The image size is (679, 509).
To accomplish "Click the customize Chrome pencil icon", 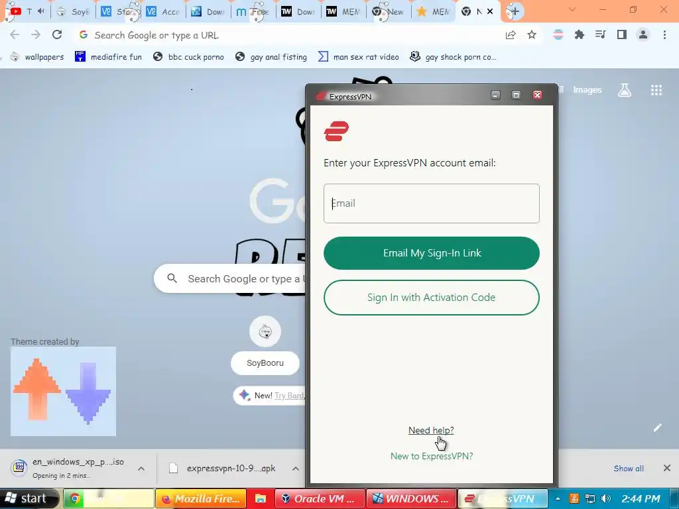I will [657, 427].
